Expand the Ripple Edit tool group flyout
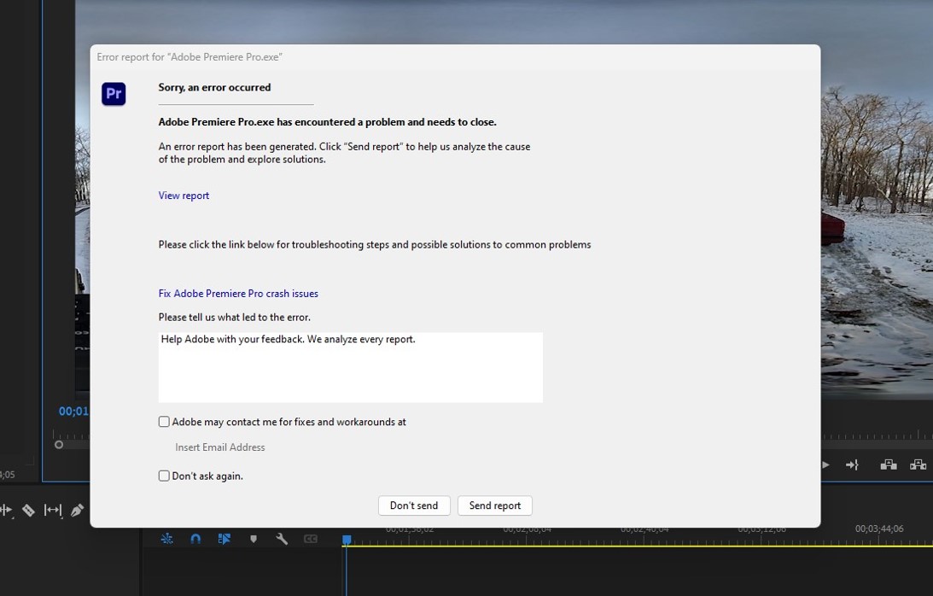Image resolution: width=933 pixels, height=596 pixels. click(x=12, y=517)
